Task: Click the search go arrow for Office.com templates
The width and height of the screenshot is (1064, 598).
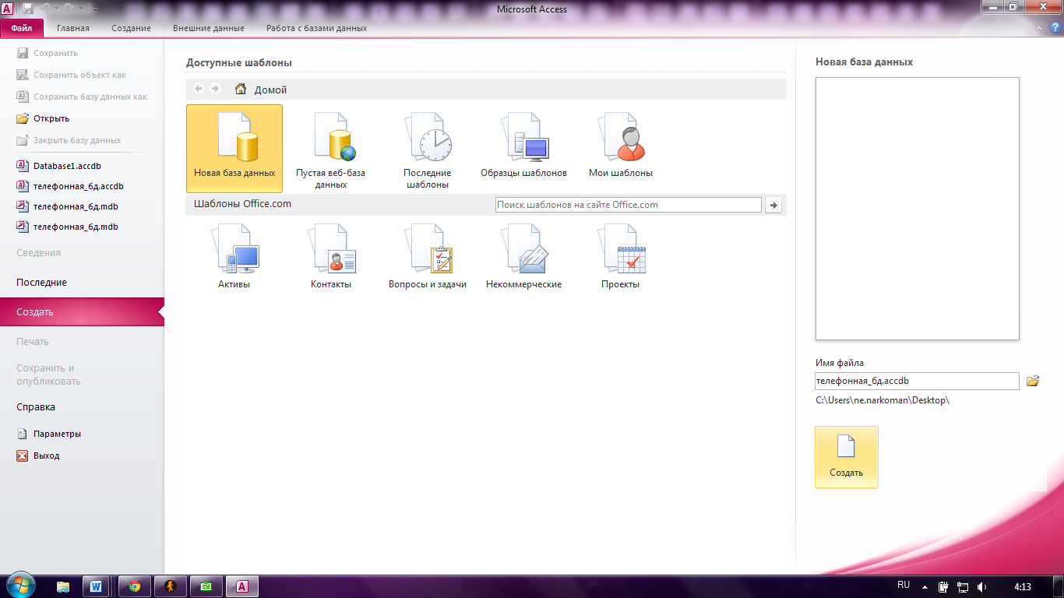Action: click(x=773, y=205)
